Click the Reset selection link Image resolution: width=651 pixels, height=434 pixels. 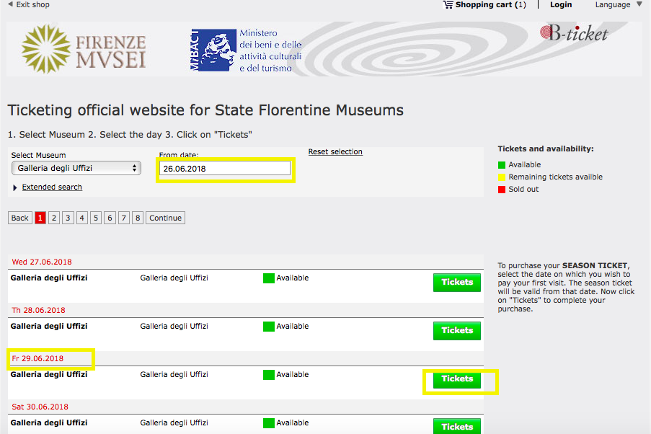coord(335,151)
